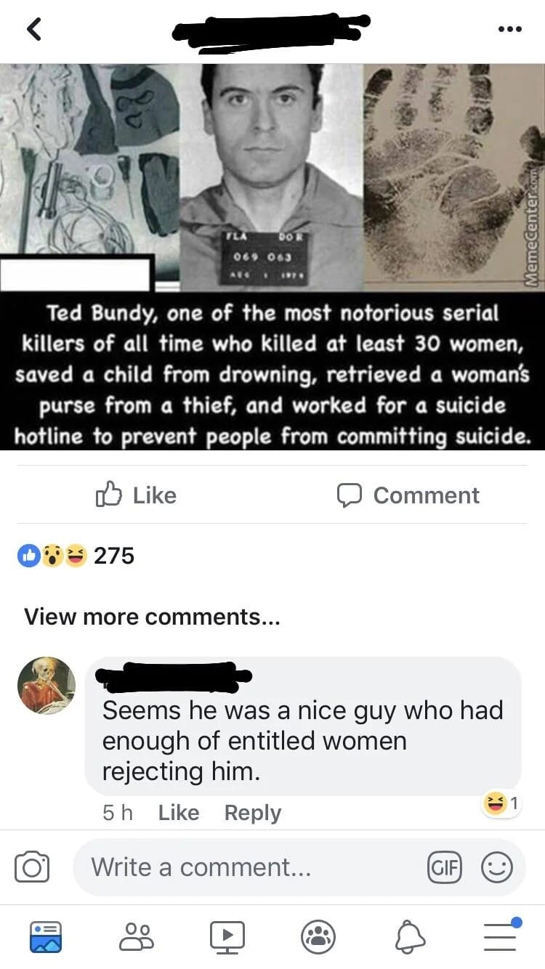View the laugh reaction on the comment
Image resolution: width=545 pixels, height=969 pixels.
[x=501, y=803]
